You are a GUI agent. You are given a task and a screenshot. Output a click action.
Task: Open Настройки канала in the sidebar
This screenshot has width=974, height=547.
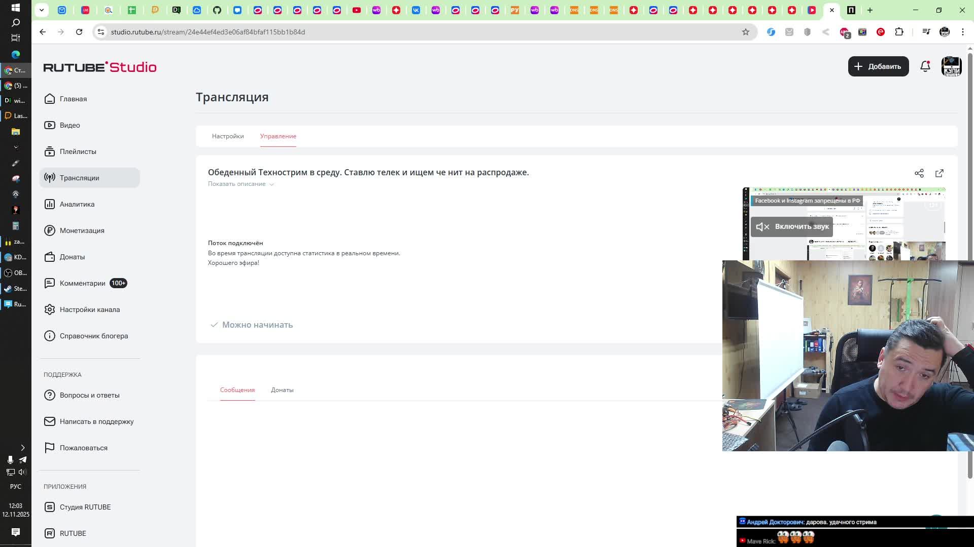89,309
